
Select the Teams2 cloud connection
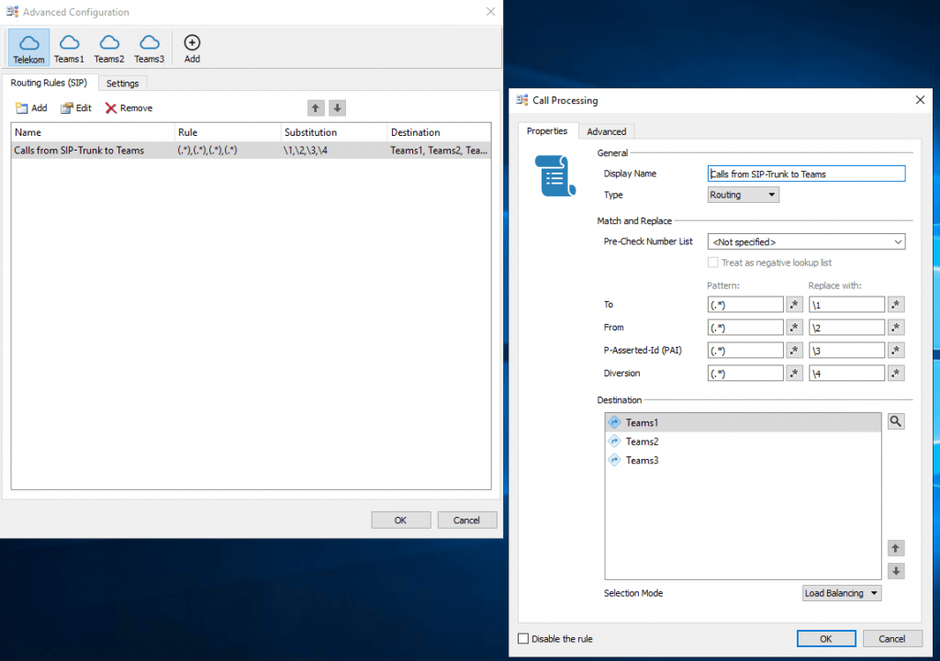click(x=109, y=48)
